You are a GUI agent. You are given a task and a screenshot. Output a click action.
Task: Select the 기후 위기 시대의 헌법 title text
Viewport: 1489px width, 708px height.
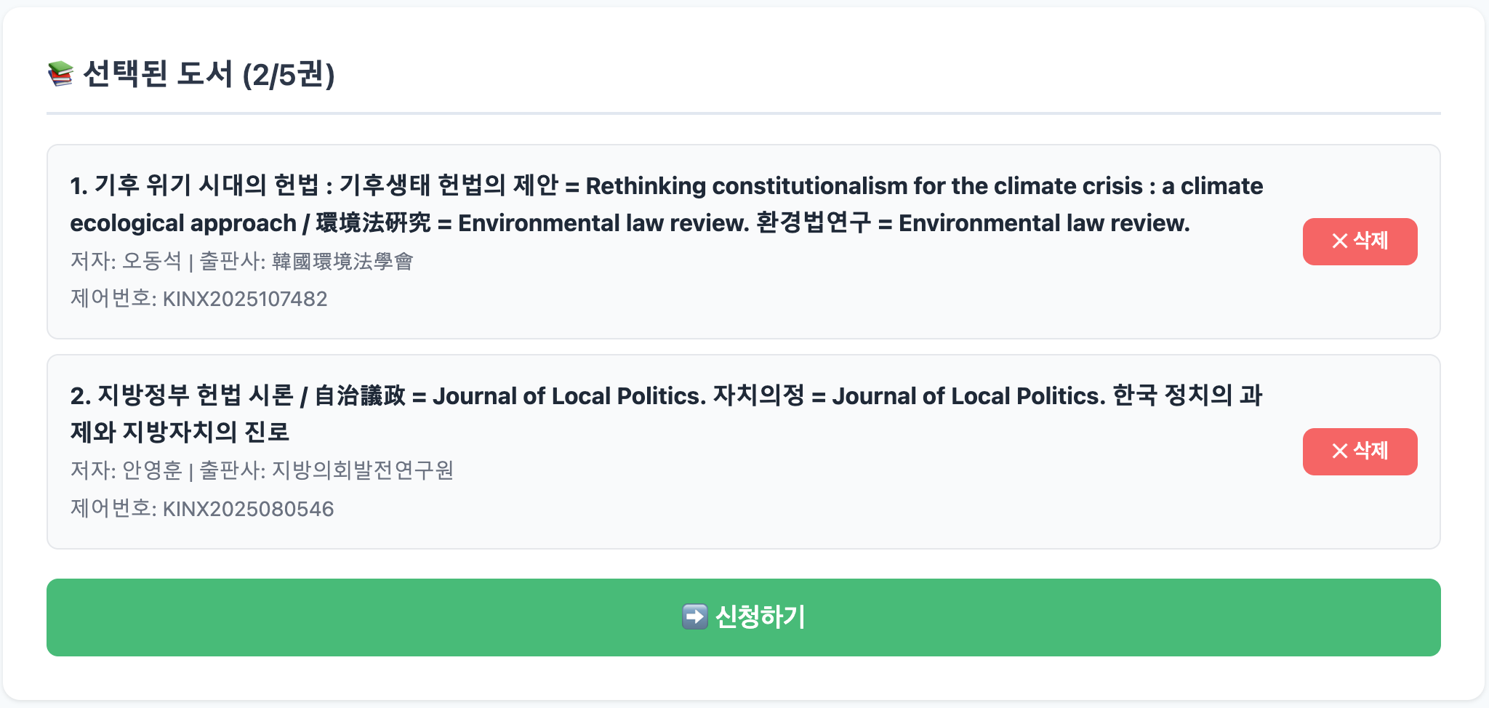click(206, 186)
